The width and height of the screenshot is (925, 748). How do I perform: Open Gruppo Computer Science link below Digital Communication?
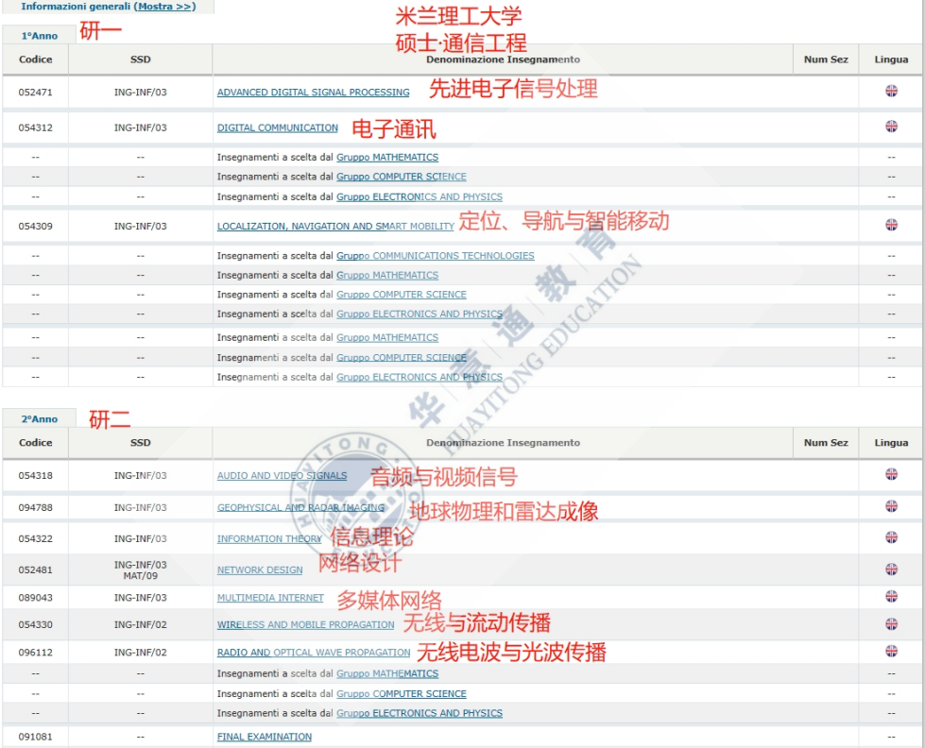click(402, 177)
